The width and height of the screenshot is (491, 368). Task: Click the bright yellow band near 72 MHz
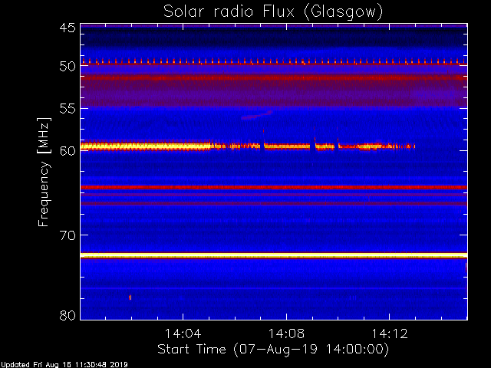[274, 255]
